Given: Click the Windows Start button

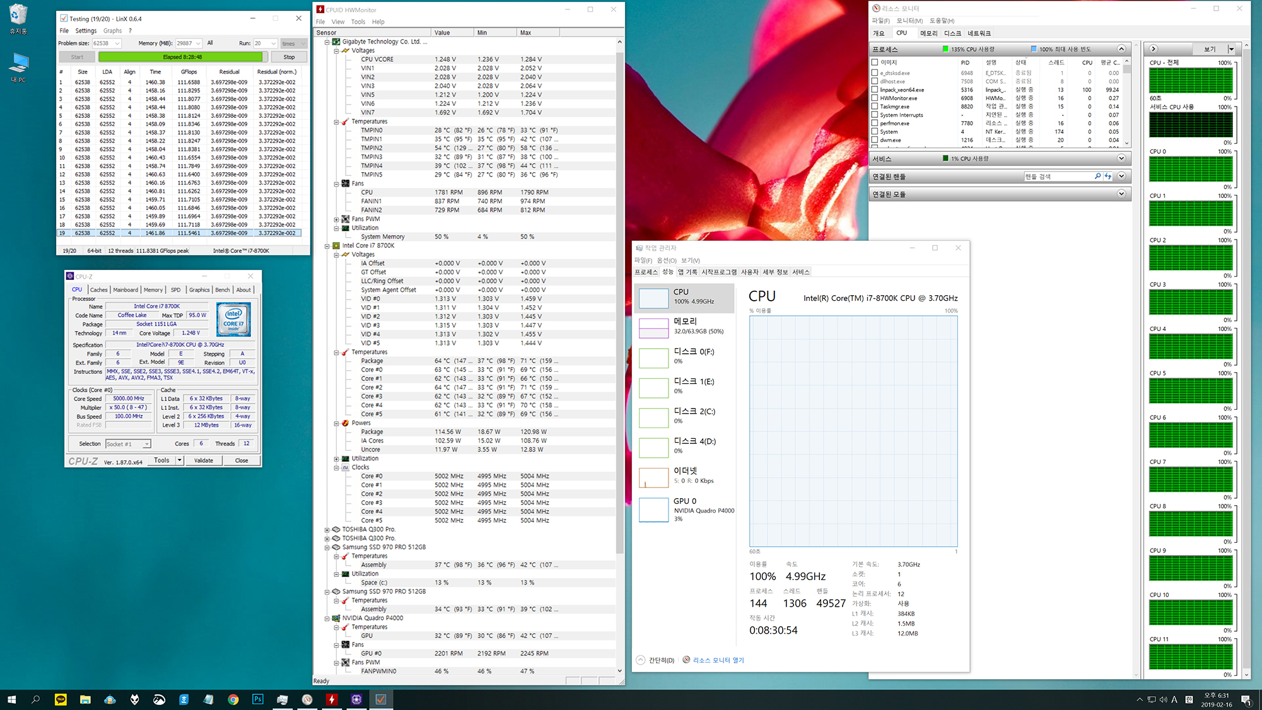Looking at the screenshot, I should (x=11, y=699).
